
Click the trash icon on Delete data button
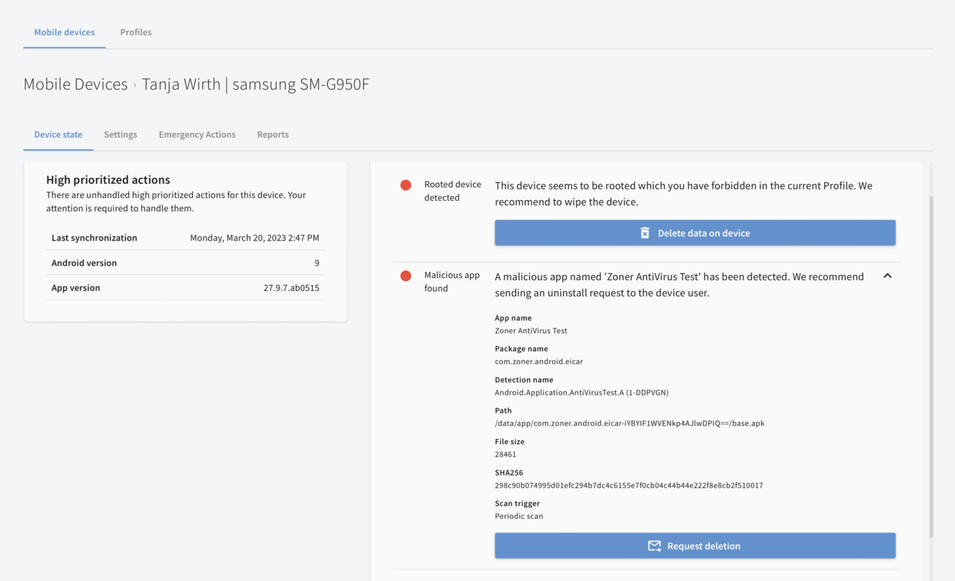[645, 233]
